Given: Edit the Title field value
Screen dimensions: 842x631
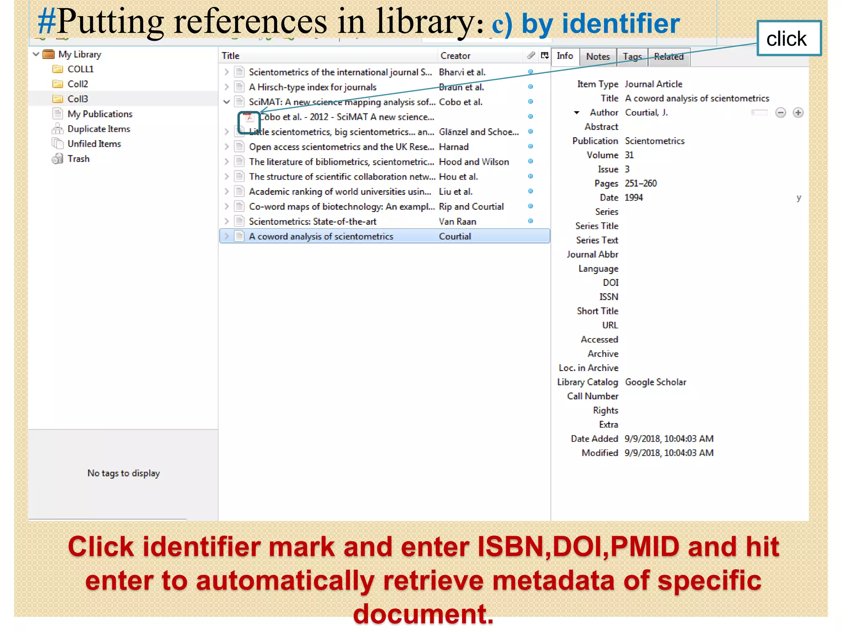Looking at the screenshot, I should 697,99.
